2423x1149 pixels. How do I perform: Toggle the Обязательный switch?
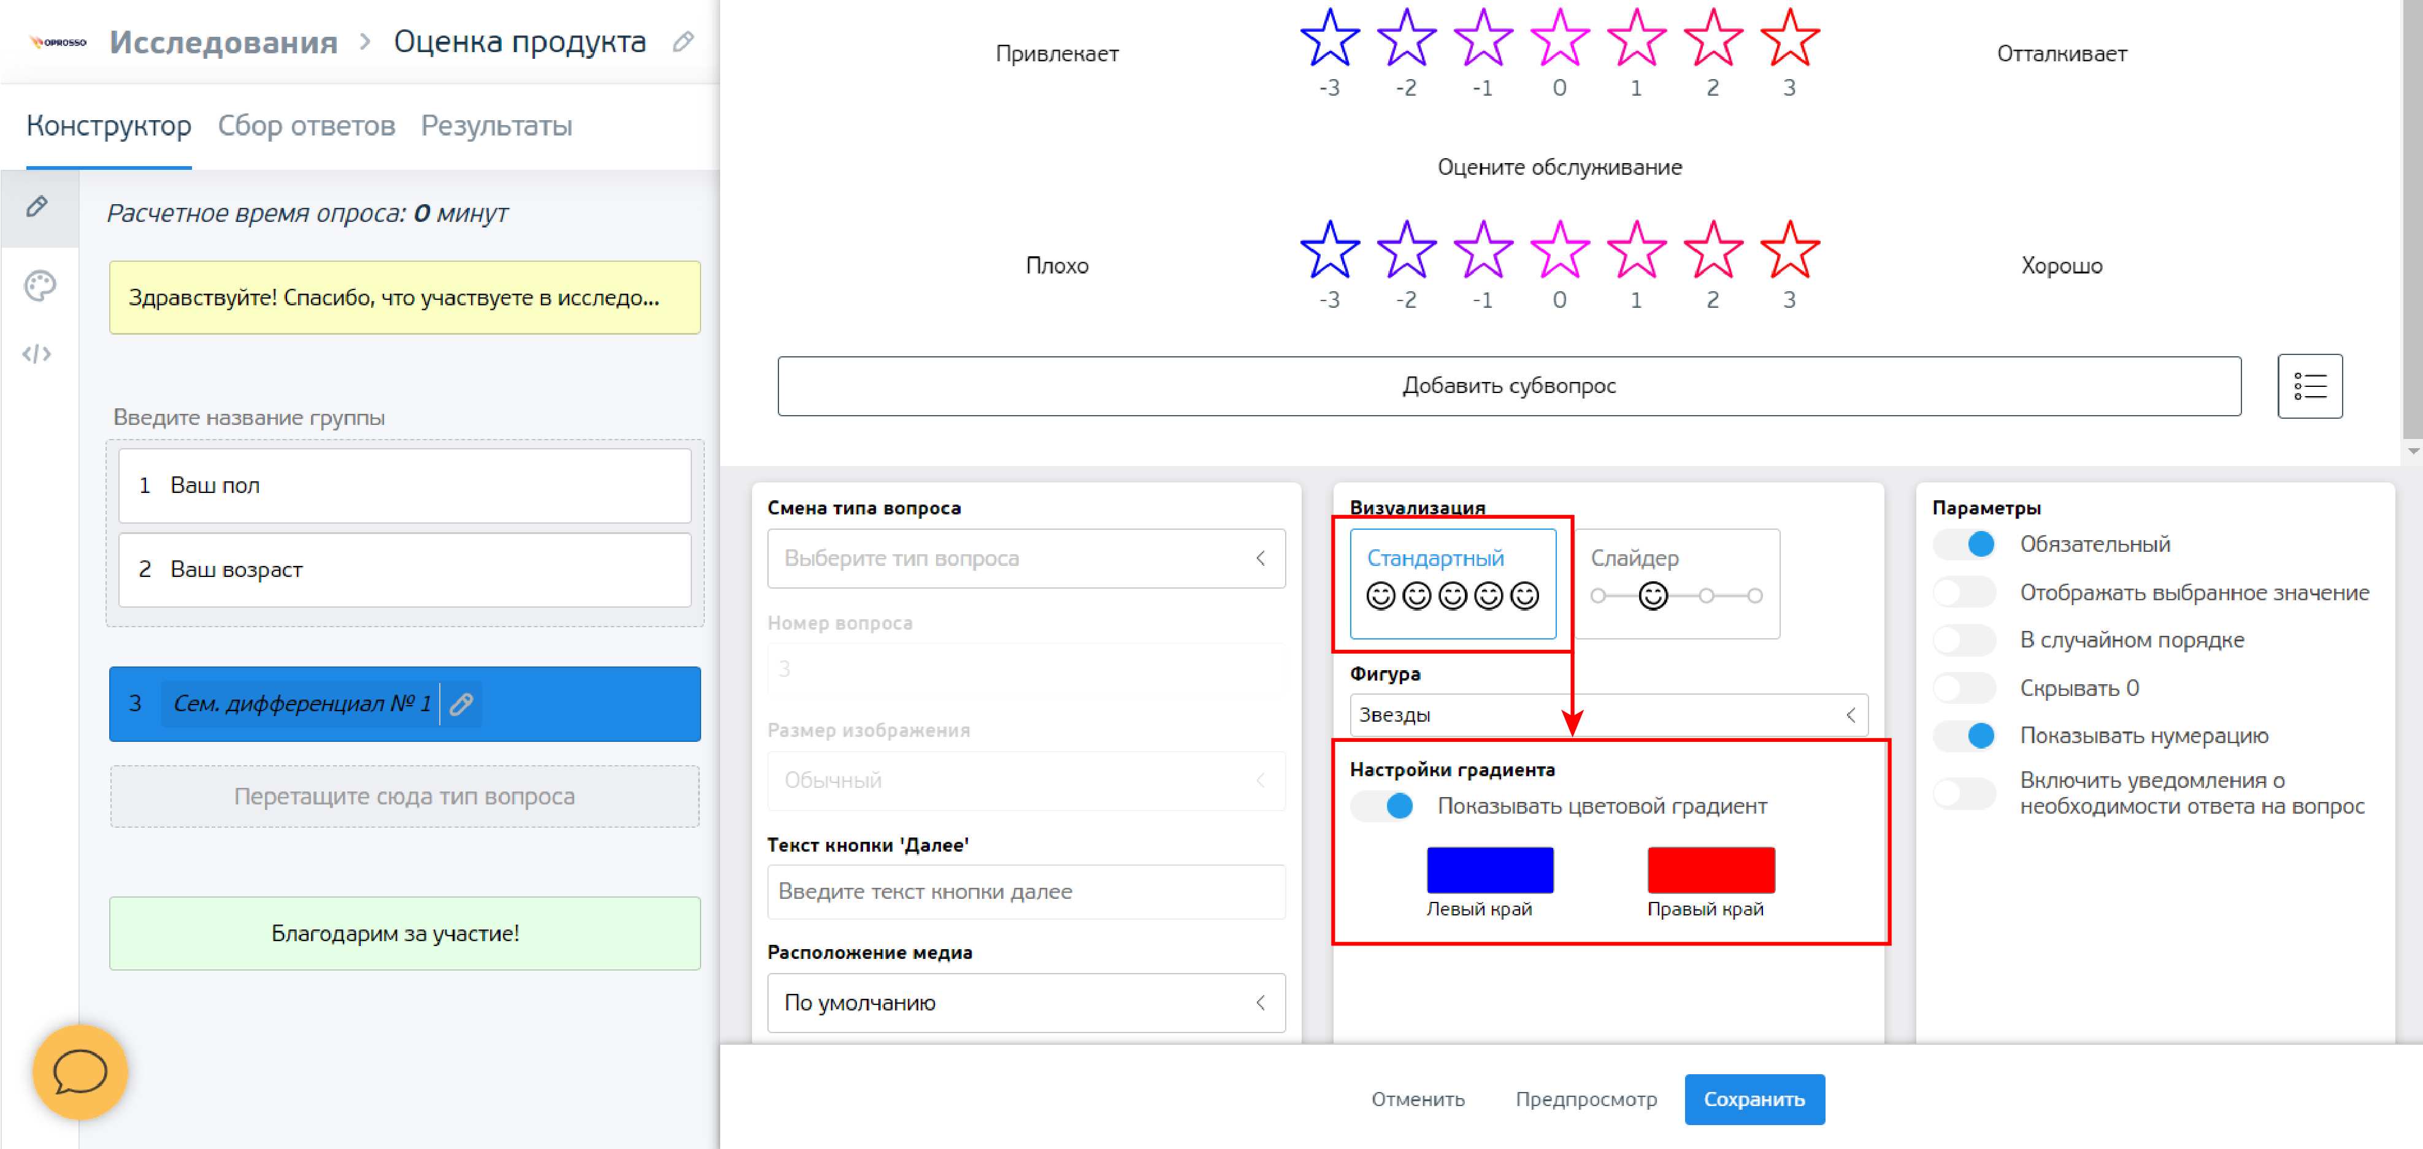1964,544
